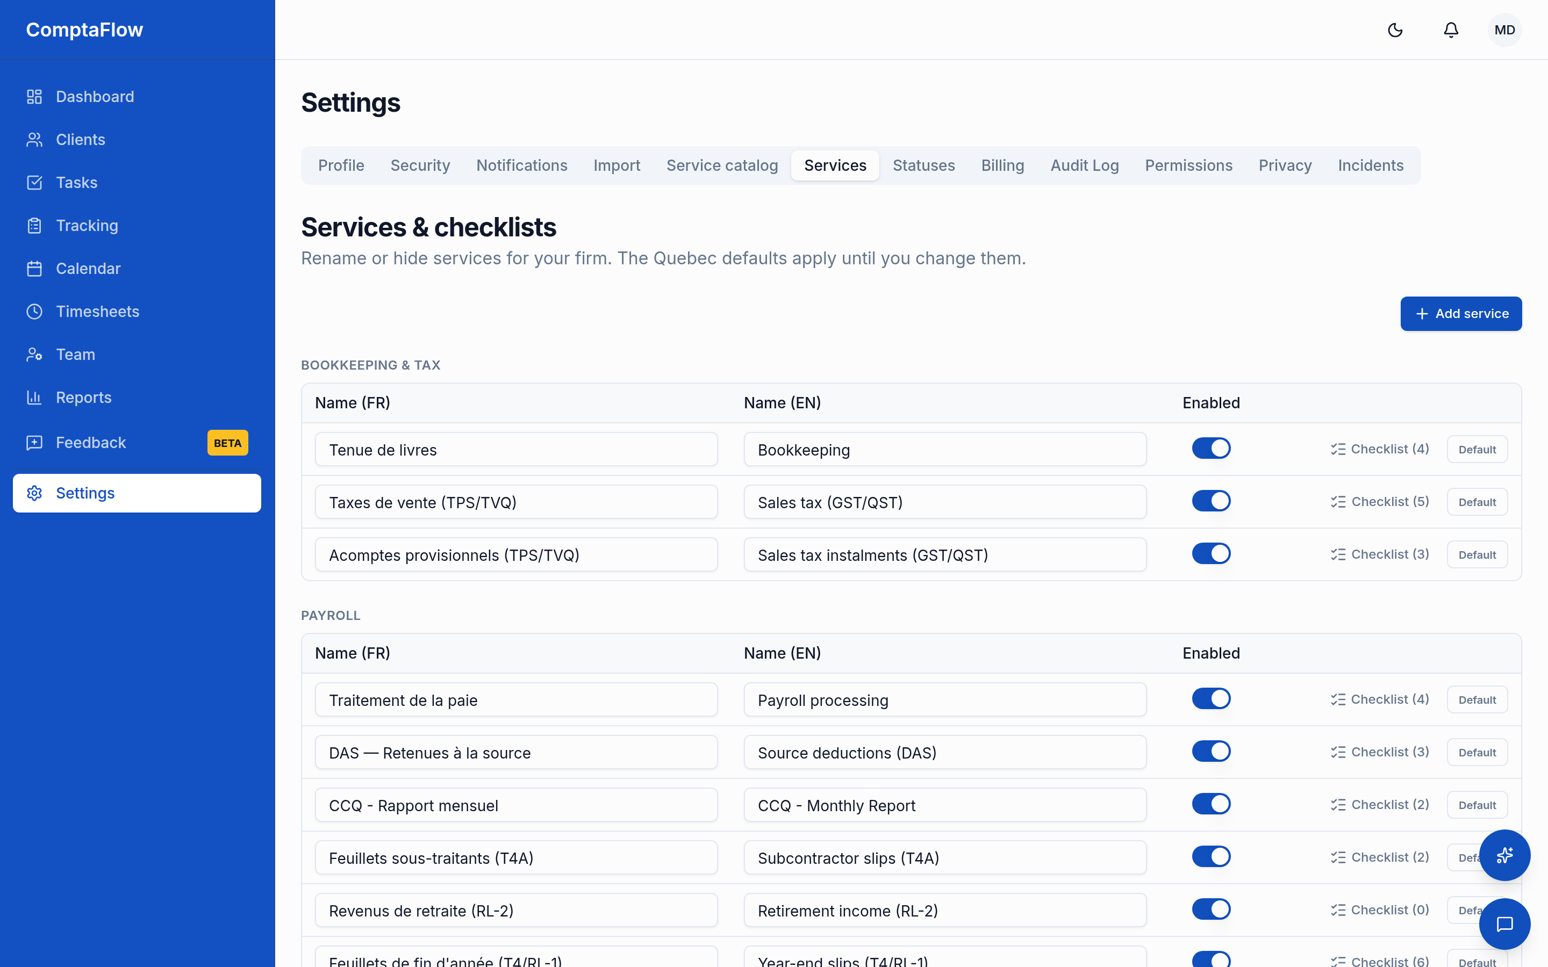Switch to the Permissions tab
This screenshot has width=1548, height=967.
coord(1188,165)
